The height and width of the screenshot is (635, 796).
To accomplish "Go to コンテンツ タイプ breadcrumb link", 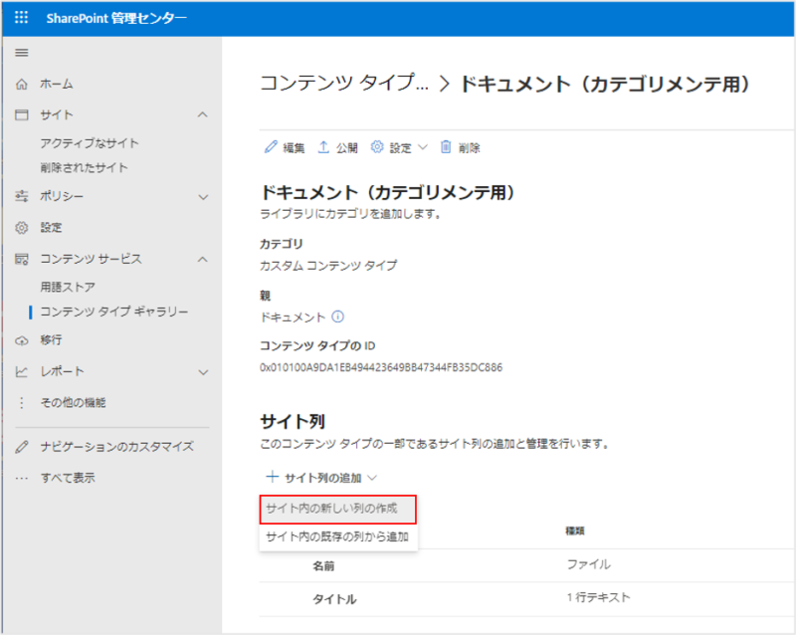I will pos(344,85).
